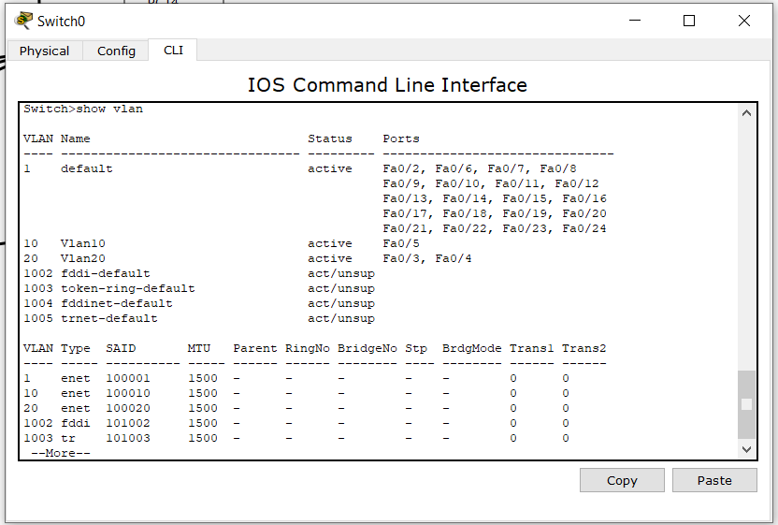Click the CLI scrollbar up arrow
The width and height of the screenshot is (778, 525).
tap(746, 113)
